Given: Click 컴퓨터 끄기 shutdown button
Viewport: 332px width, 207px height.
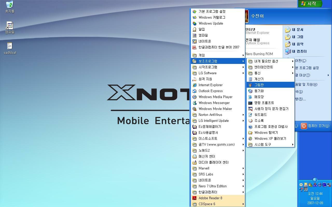Looking at the screenshot, I should pos(315,126).
